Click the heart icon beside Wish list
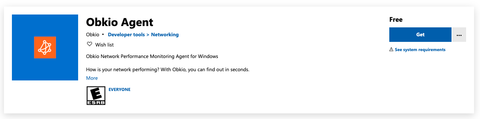 click(89, 44)
